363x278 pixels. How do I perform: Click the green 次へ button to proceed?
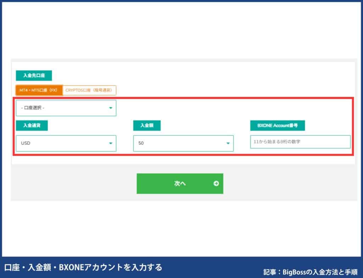tap(180, 183)
